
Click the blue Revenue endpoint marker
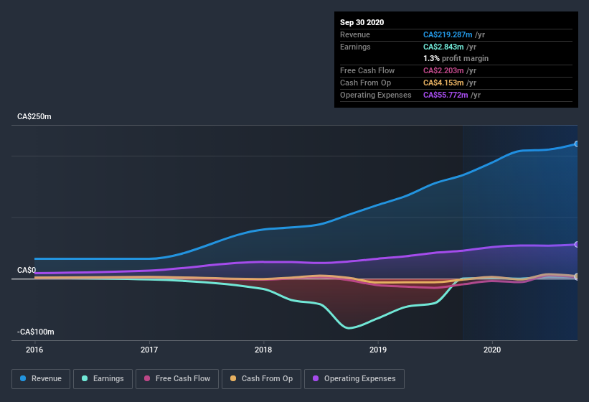click(x=577, y=144)
